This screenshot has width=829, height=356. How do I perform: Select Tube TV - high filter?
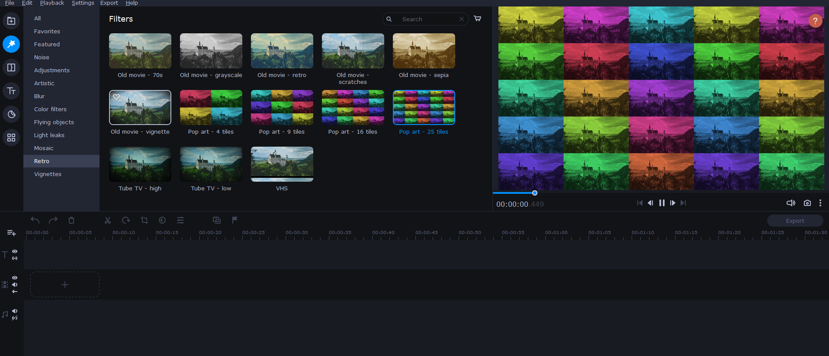(140, 164)
